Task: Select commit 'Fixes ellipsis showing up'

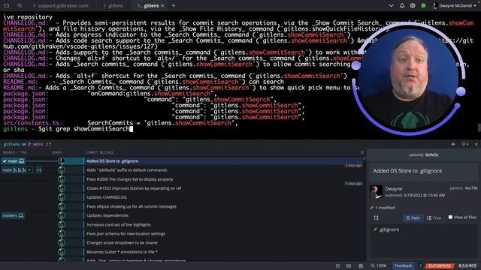Action: point(223,207)
